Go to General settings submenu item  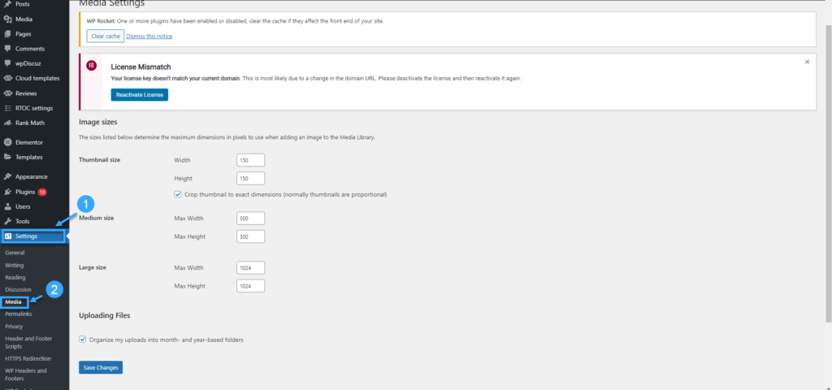point(15,253)
